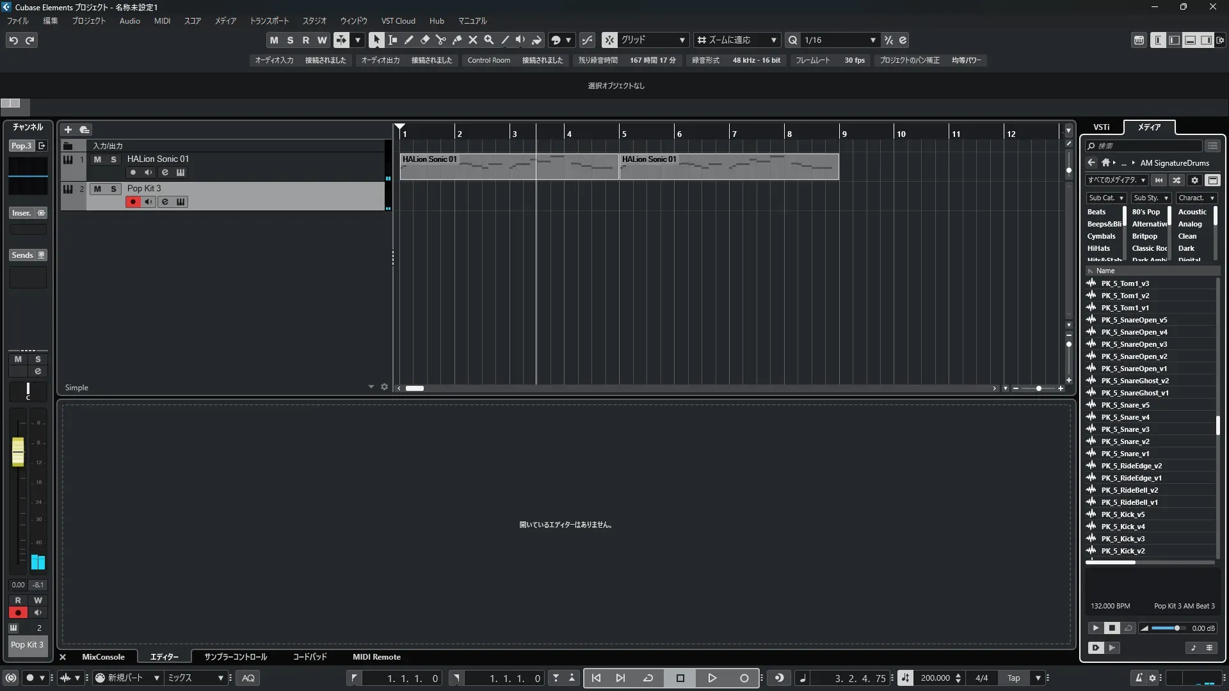Toggle record enable on Pop Kit 3
Screen dimensions: 1229x691
pos(133,202)
